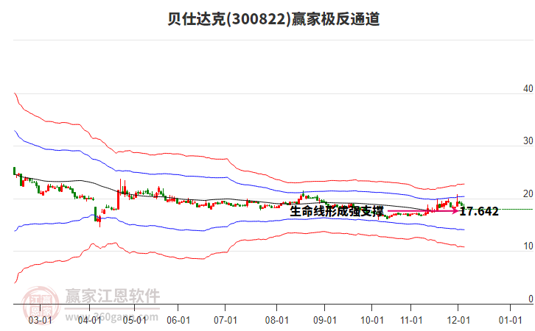Click the x-axis date label 01-01
535x331 pixels.
point(511,321)
